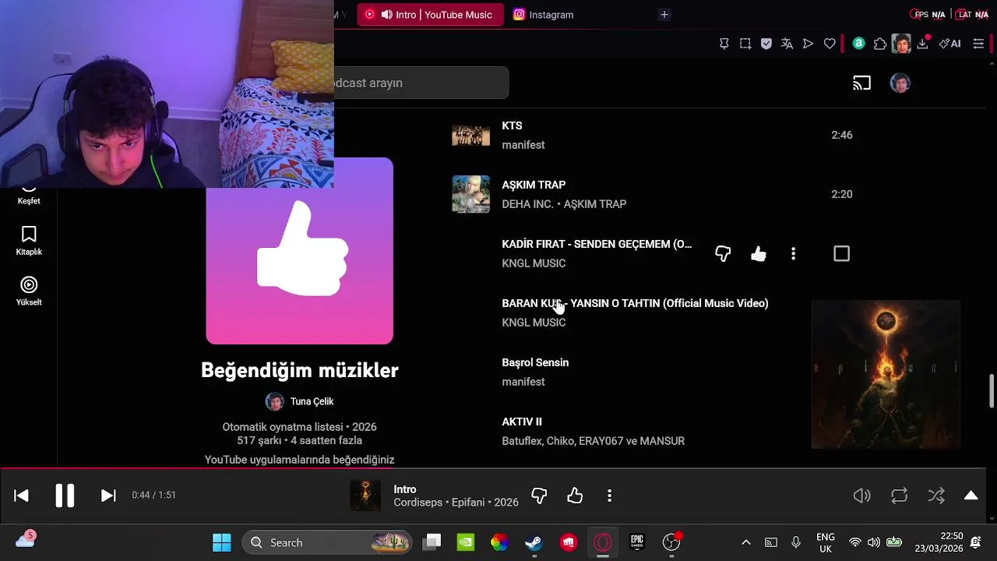The width and height of the screenshot is (997, 561).
Task: Tick the checkbox on the KADİR FIRAT row
Action: click(841, 253)
